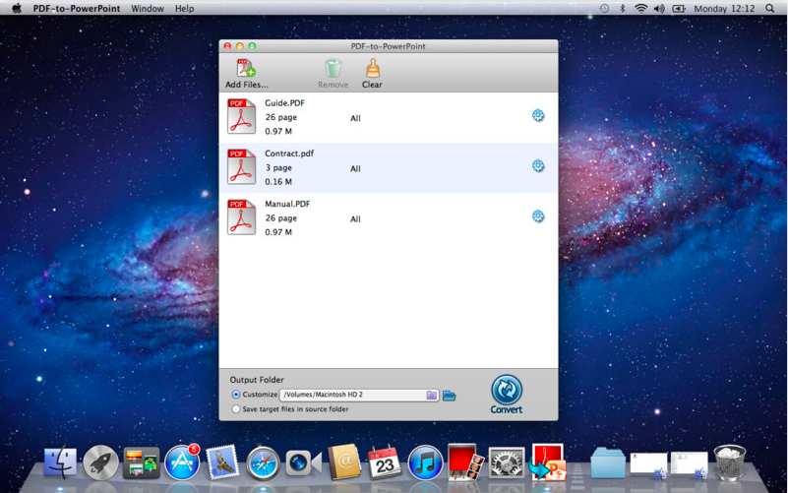Minimize the window with yellow button
788x493 pixels.
[x=240, y=46]
